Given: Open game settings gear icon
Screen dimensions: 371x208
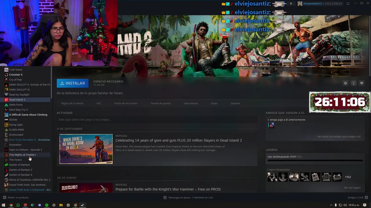Looking at the screenshot, I should tap(345, 83).
